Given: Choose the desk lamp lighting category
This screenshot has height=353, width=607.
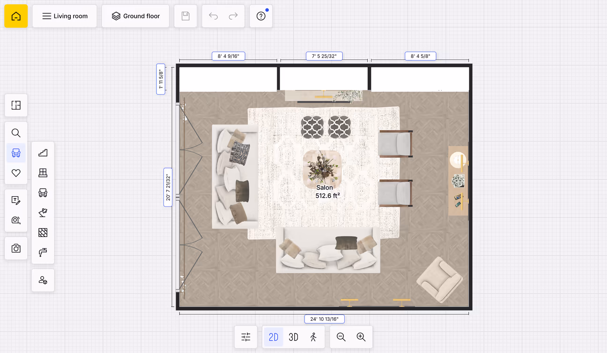Looking at the screenshot, I should click(43, 213).
